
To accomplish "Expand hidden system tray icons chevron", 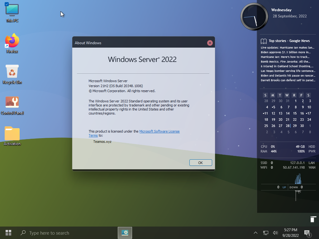I will 255,233.
